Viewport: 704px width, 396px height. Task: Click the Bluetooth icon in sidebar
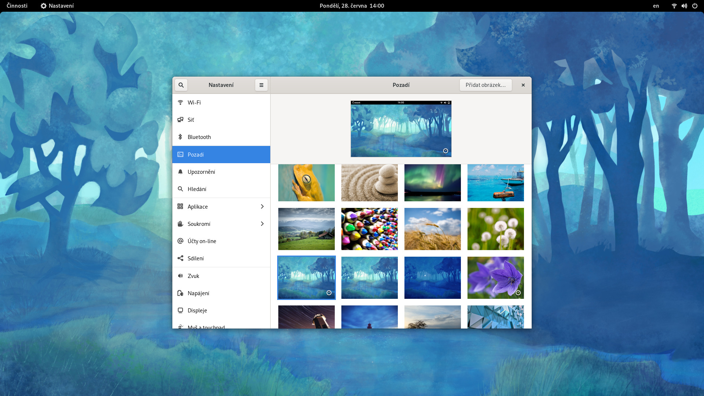pyautogui.click(x=180, y=137)
